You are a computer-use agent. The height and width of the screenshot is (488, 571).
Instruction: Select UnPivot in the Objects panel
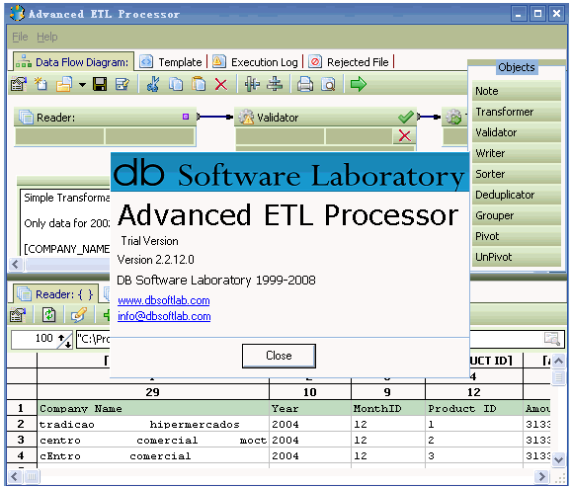click(x=517, y=257)
